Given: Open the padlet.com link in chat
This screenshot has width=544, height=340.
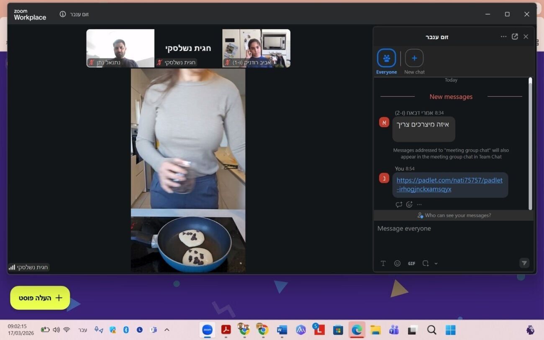Looking at the screenshot, I should (x=449, y=184).
